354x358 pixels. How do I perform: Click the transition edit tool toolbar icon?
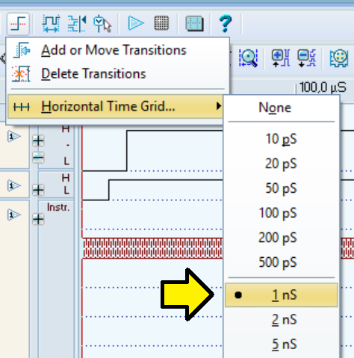(x=18, y=24)
